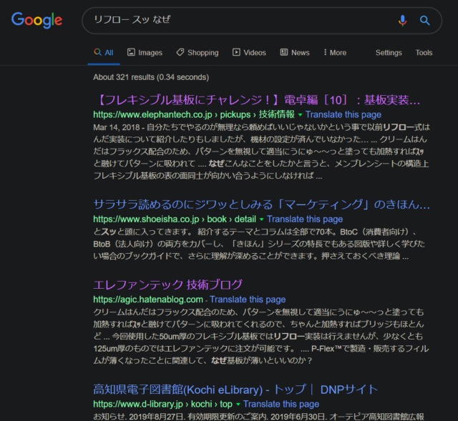Translate the elephantech.co.jp result page
This screenshot has width=458, height=421.
(343, 114)
